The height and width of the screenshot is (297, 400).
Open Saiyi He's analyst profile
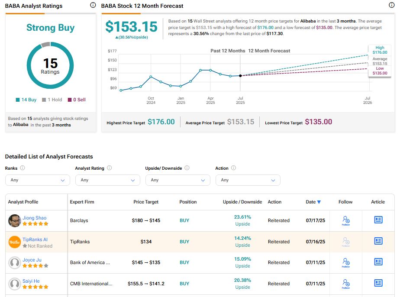pos(31,281)
